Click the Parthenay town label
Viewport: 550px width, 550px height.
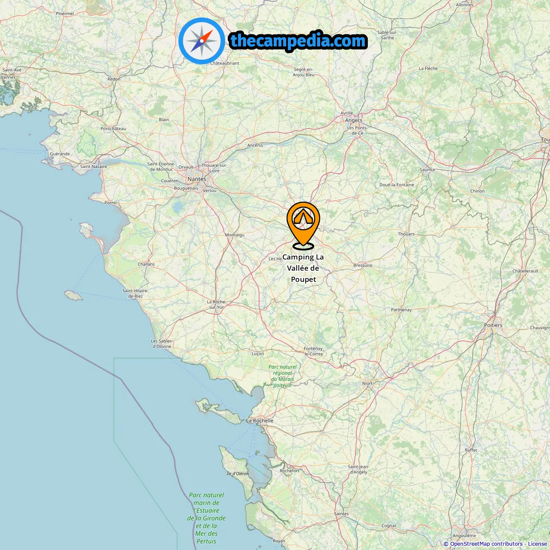tap(401, 310)
